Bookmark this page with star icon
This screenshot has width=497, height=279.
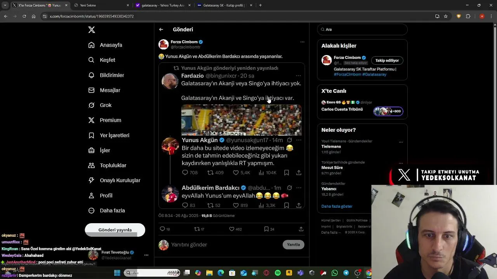point(446,16)
